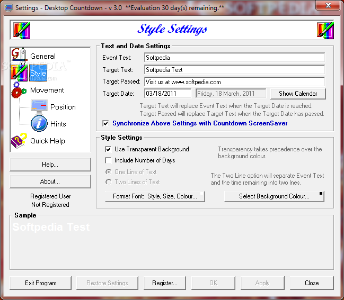The image size is (344, 300).
Task: Select the Style label in the sidebar
Action: pos(38,73)
